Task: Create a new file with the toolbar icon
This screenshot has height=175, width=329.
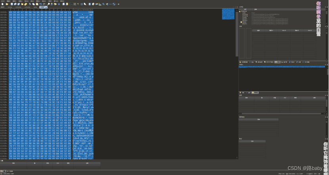Action: [2, 4]
